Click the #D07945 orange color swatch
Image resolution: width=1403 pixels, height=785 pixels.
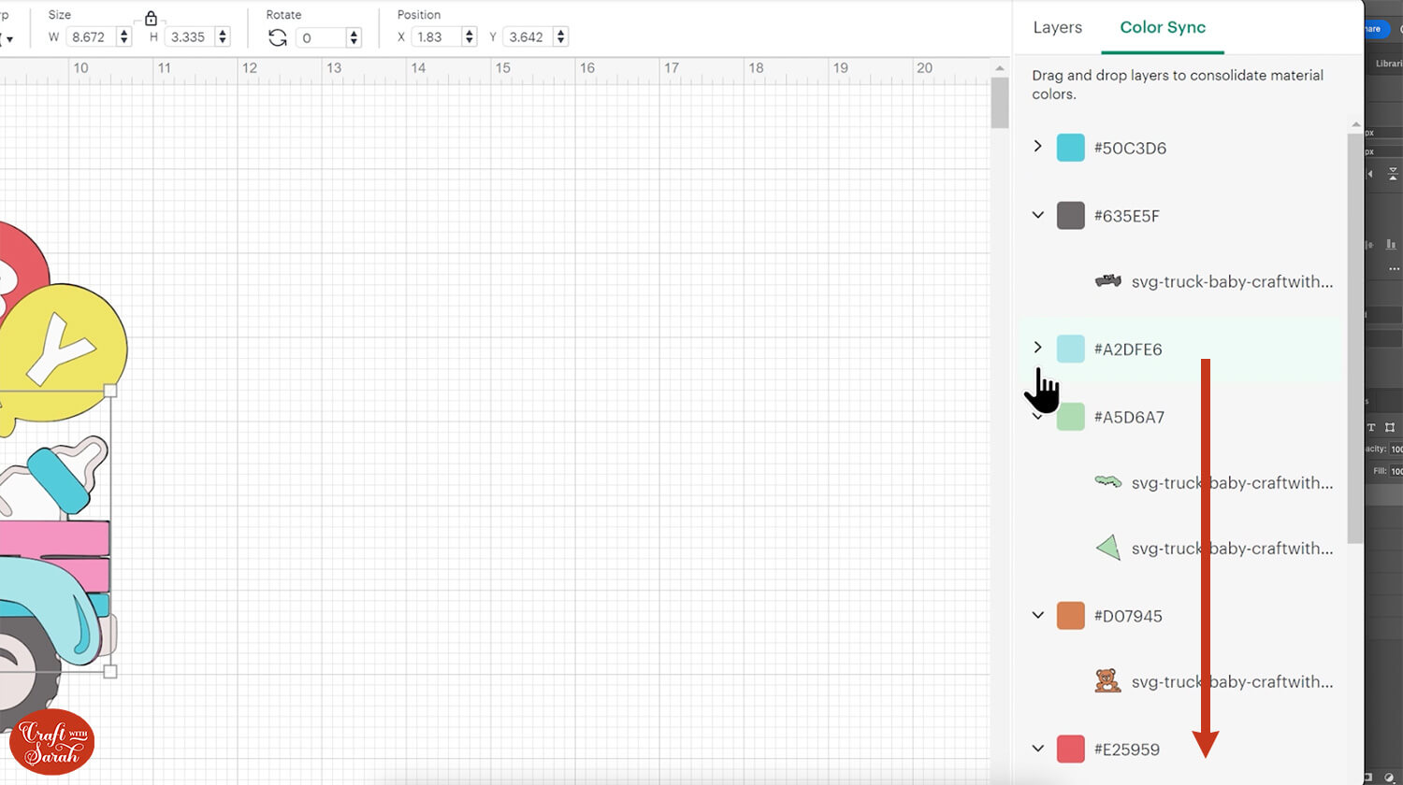1071,616
